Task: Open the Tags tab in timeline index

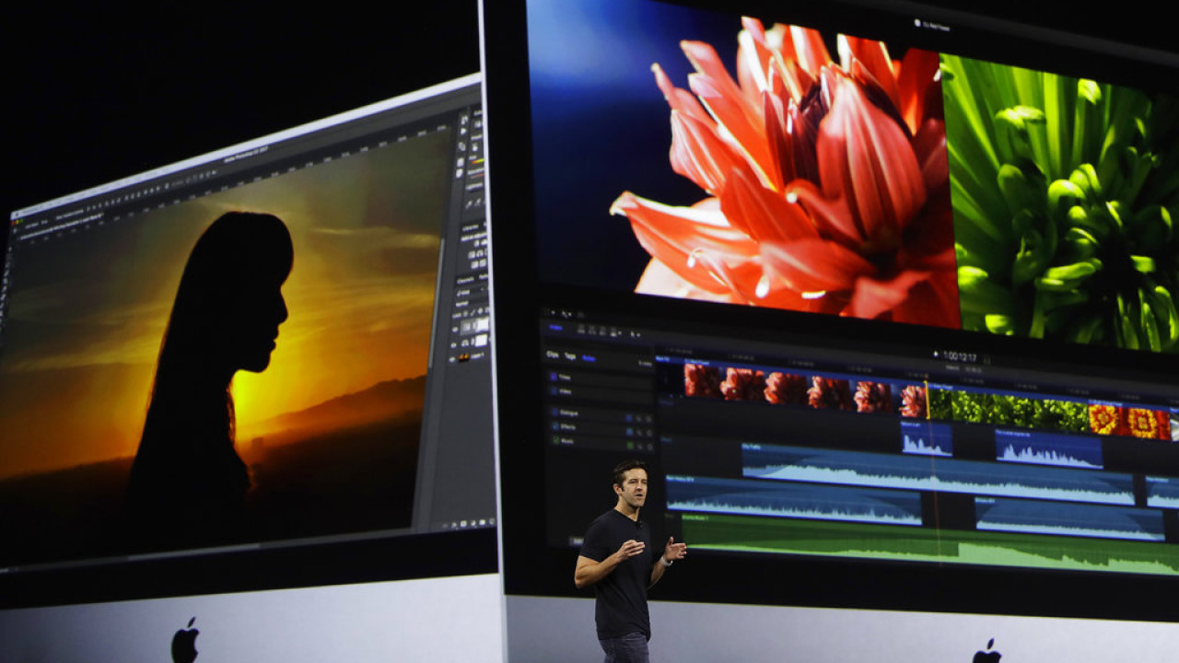Action: pos(570,355)
